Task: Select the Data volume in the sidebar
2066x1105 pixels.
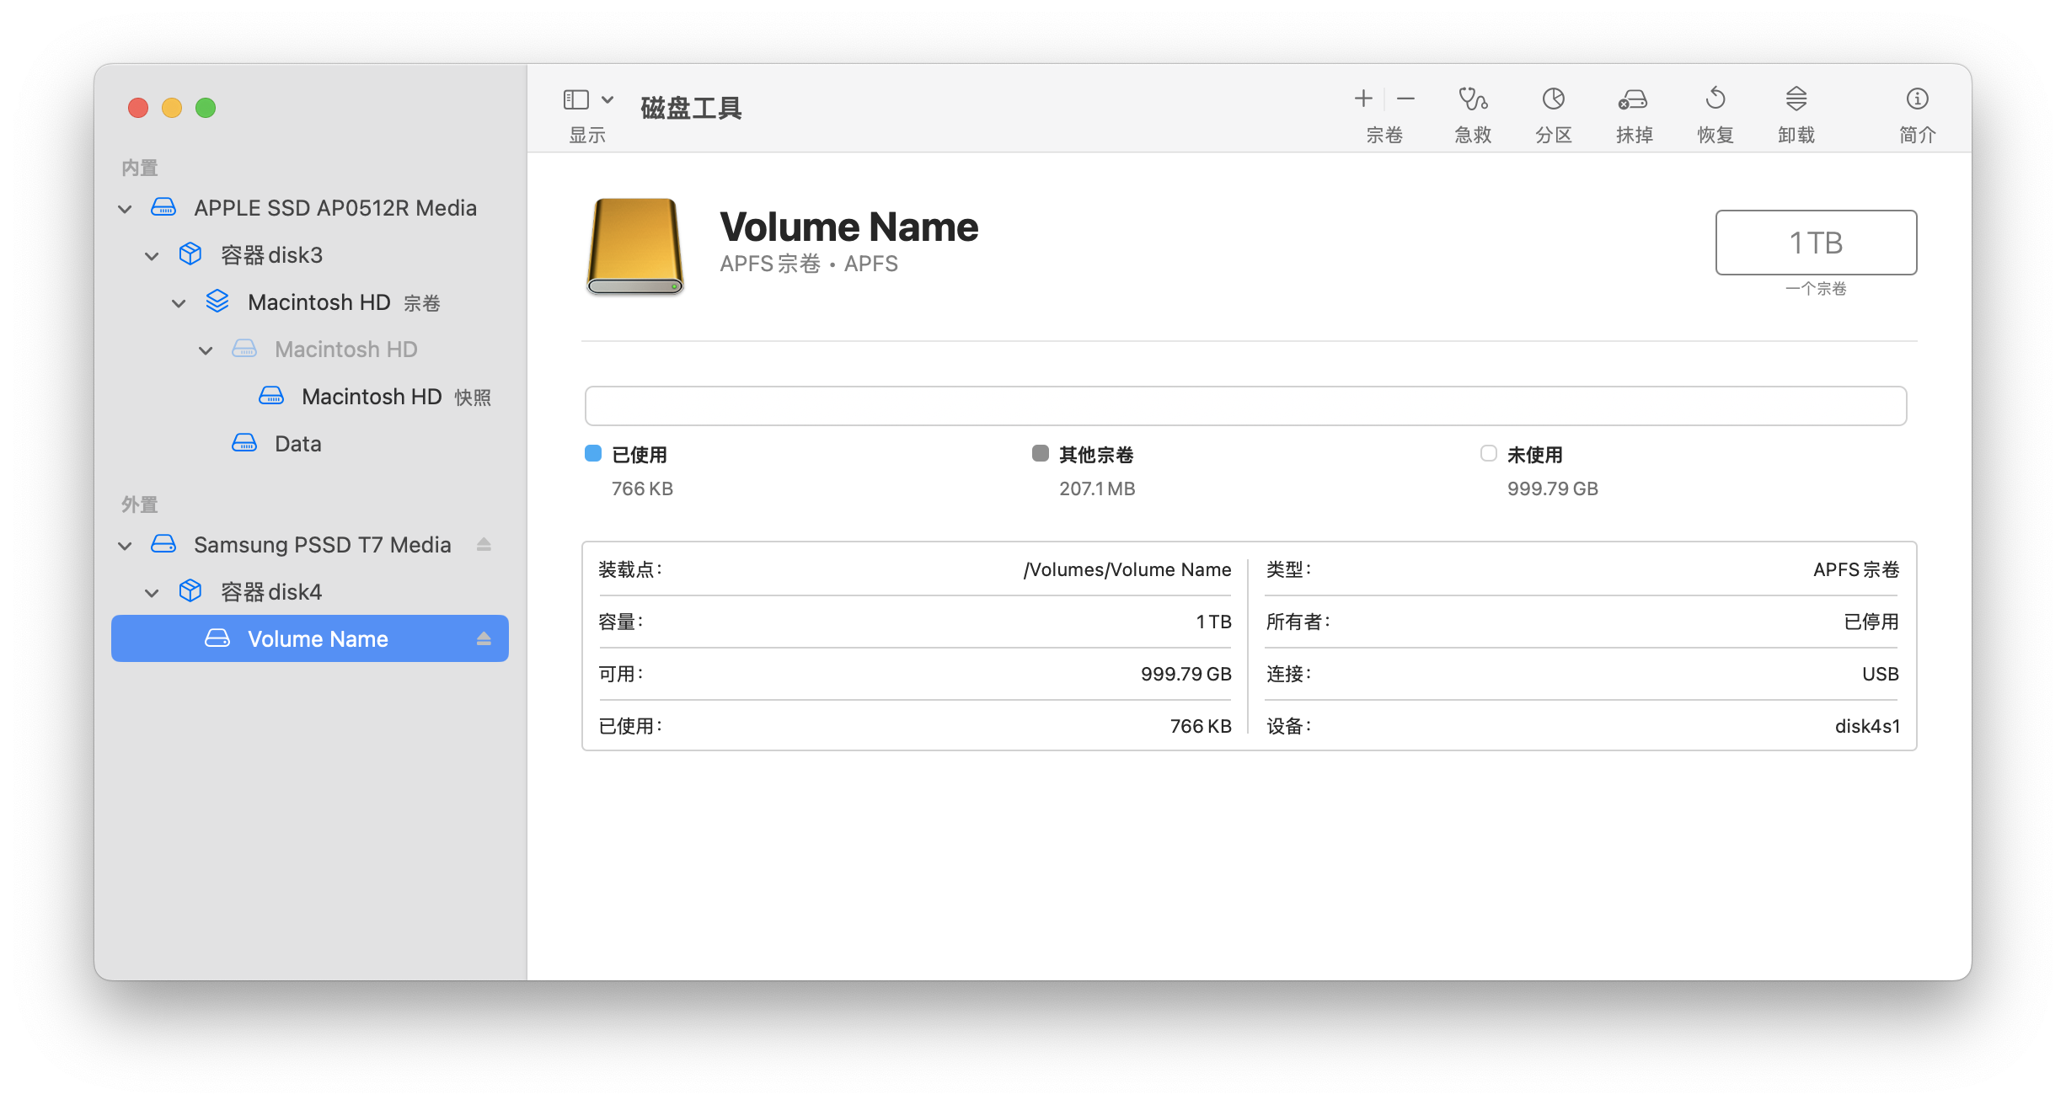Action: (x=297, y=444)
